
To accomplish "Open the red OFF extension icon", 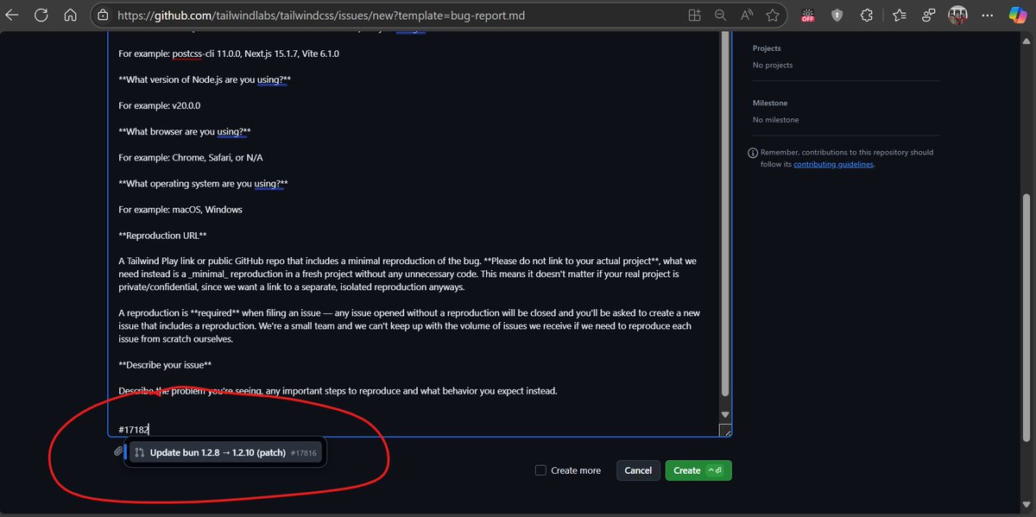I will (x=808, y=16).
